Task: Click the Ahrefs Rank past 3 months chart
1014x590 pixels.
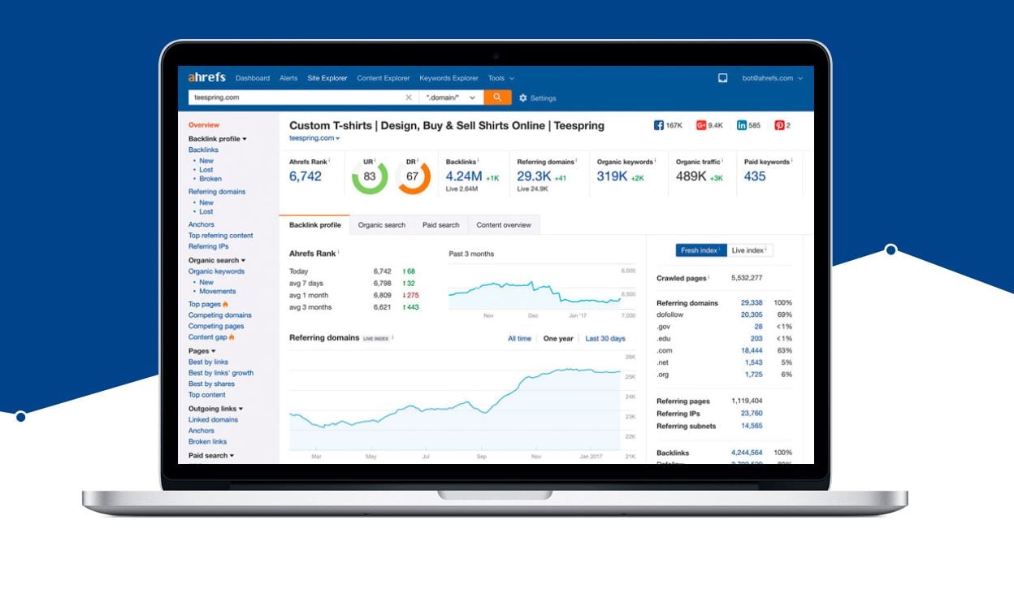Action: click(x=534, y=287)
